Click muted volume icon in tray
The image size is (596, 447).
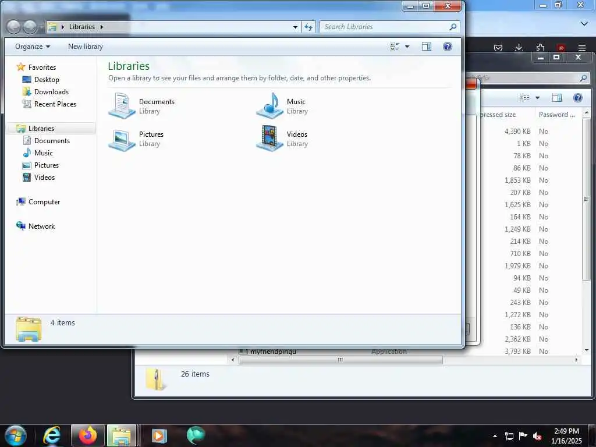[537, 436]
